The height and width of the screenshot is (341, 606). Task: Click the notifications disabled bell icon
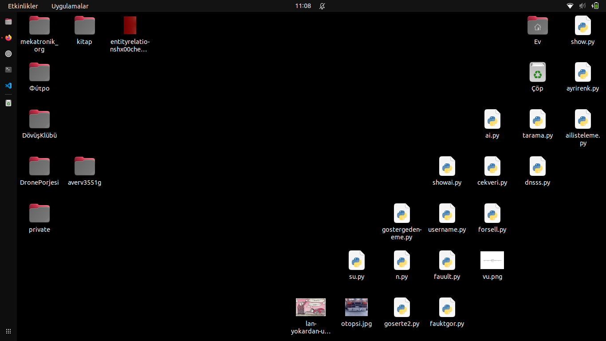322,6
